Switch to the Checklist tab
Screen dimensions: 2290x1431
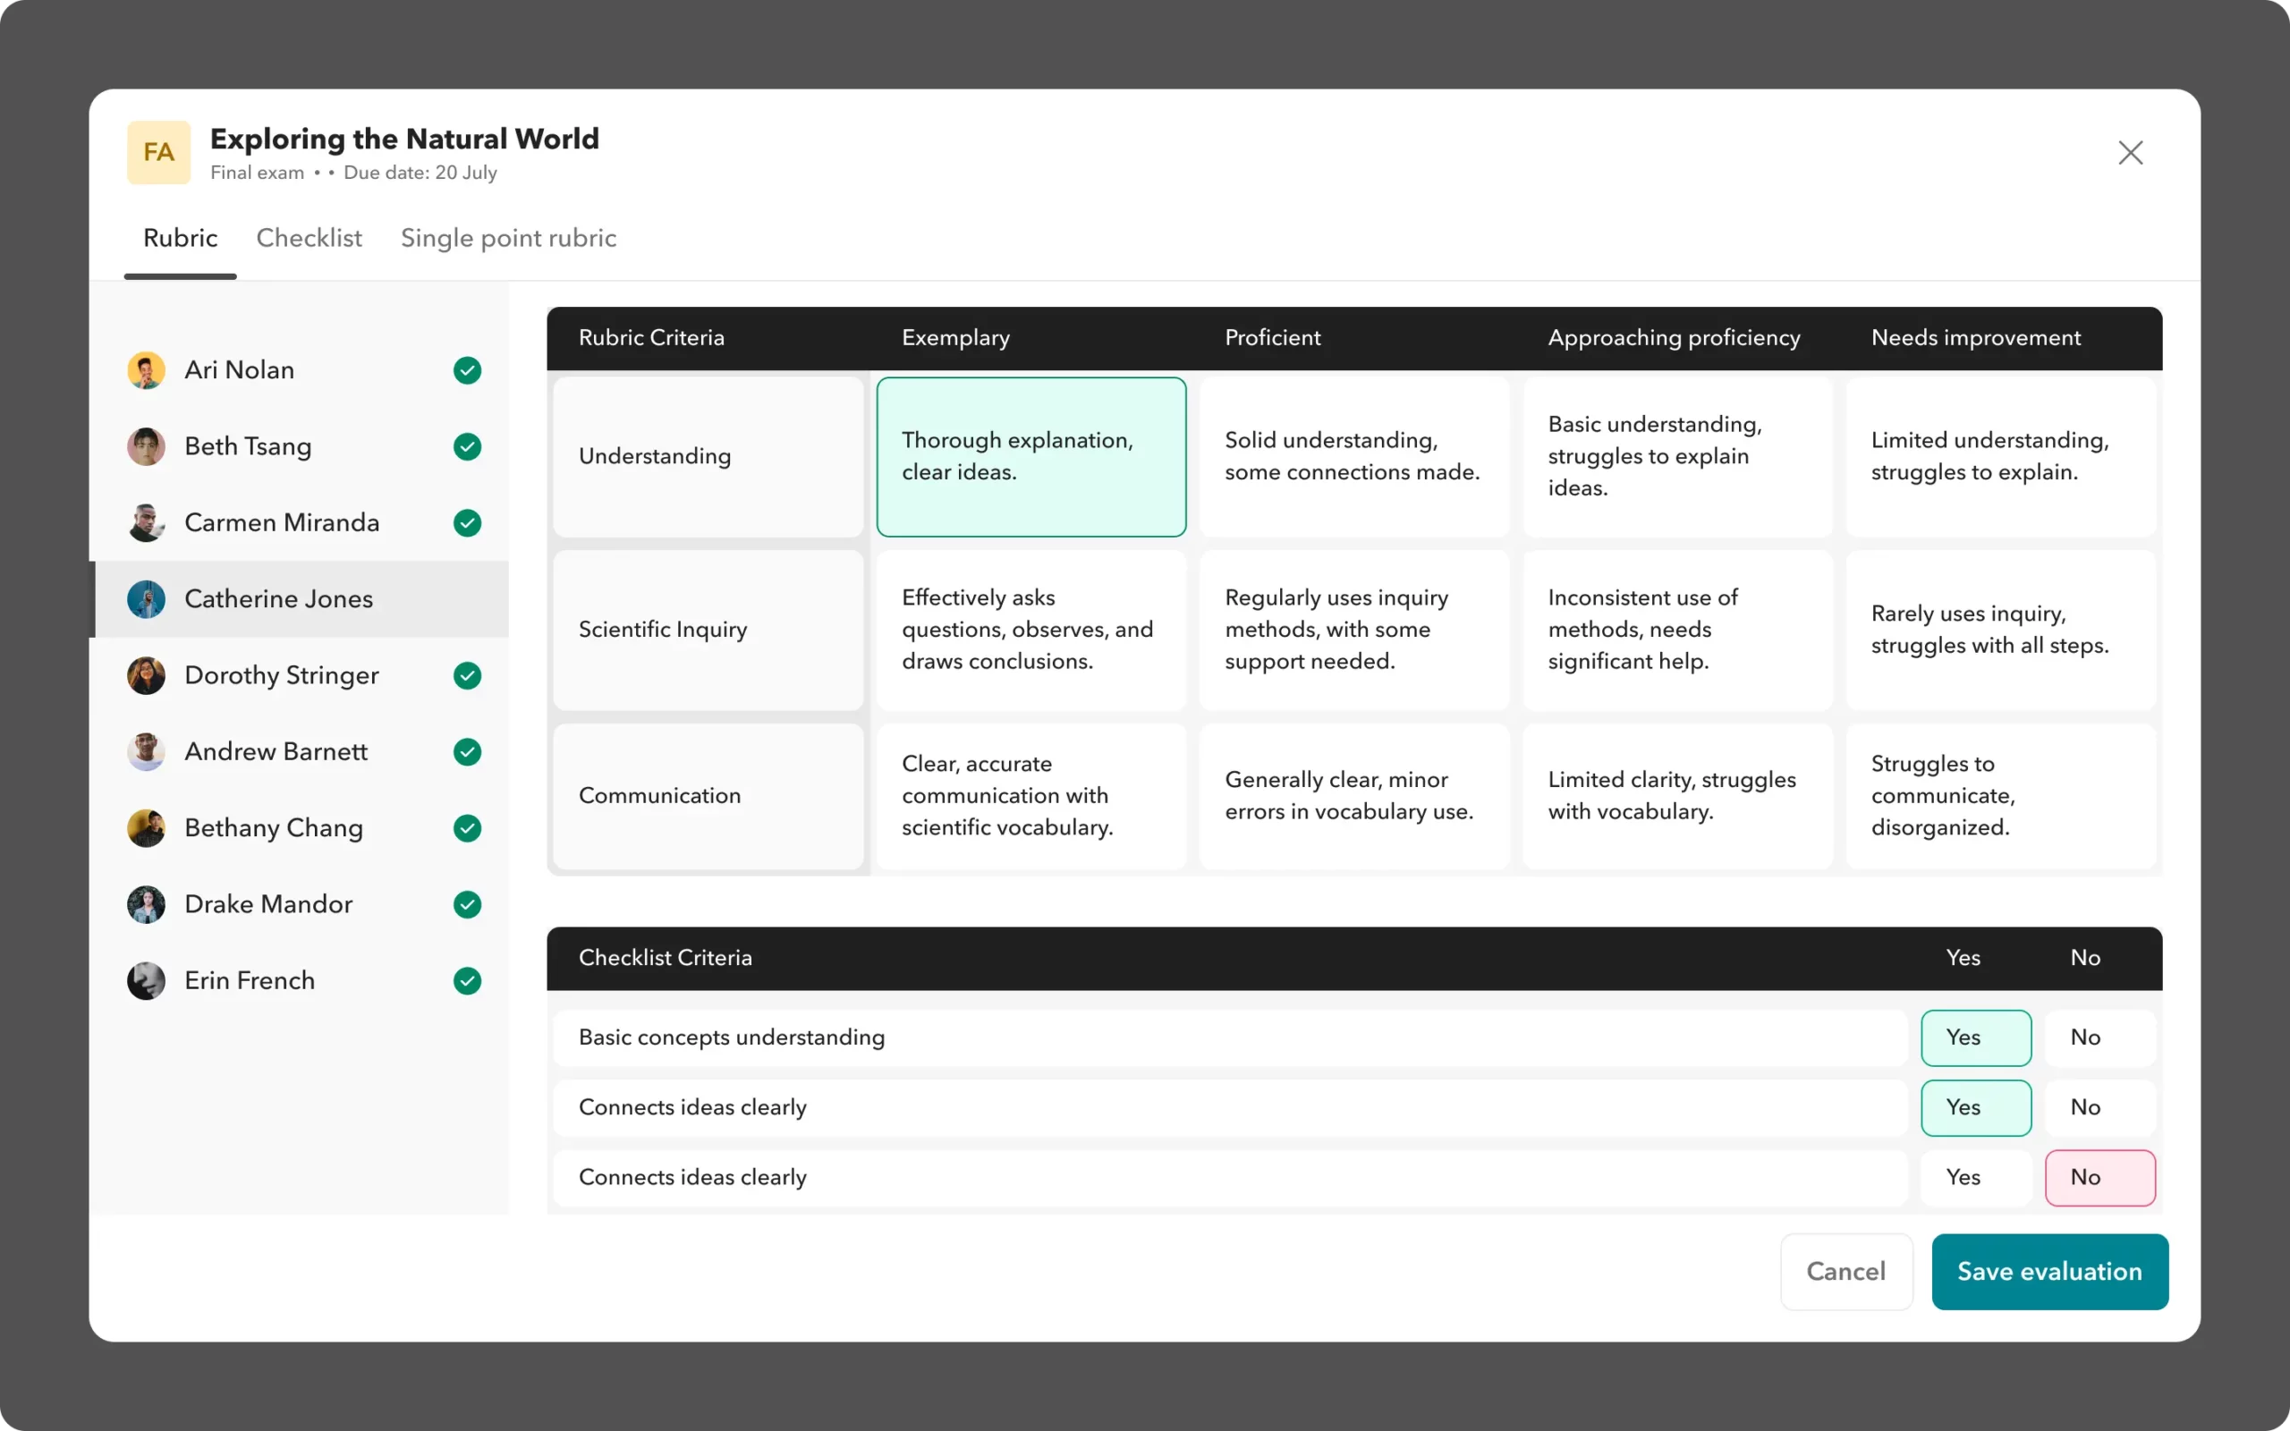[309, 237]
